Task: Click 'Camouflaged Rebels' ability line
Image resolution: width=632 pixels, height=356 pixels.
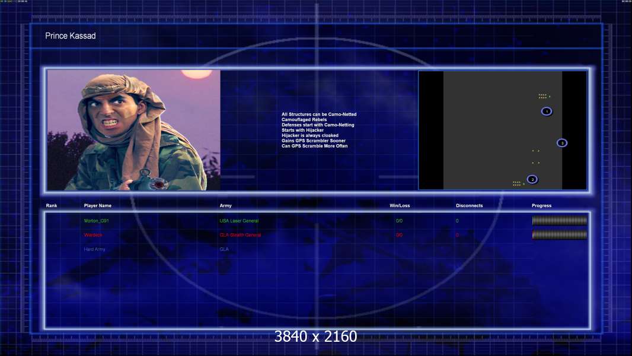Action: click(x=304, y=120)
